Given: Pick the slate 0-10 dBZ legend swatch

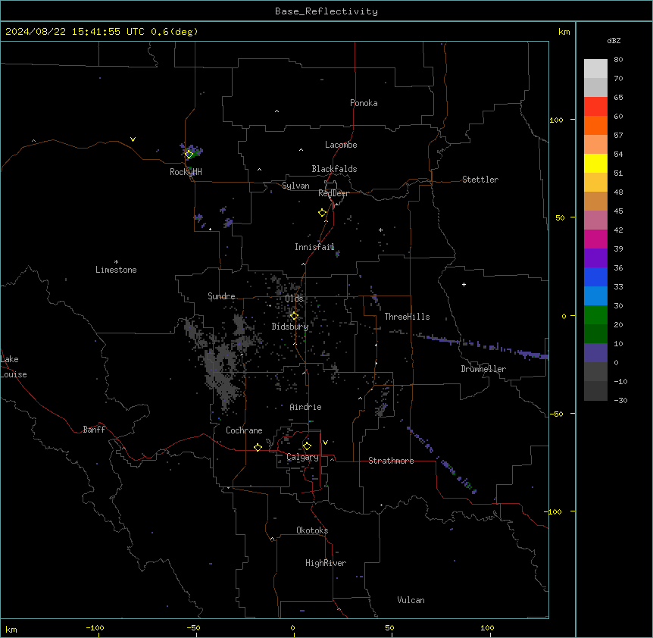Looking at the screenshot, I should 595,353.
